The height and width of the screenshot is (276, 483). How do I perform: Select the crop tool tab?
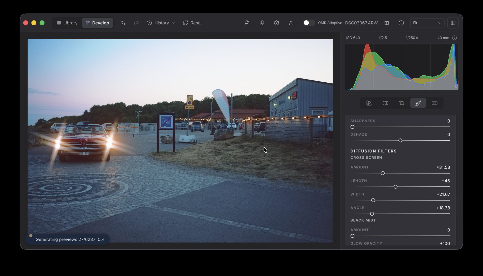[x=402, y=103]
